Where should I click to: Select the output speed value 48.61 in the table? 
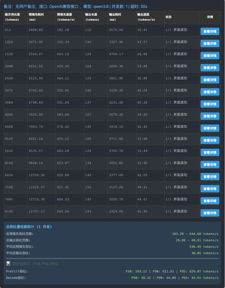(142, 187)
